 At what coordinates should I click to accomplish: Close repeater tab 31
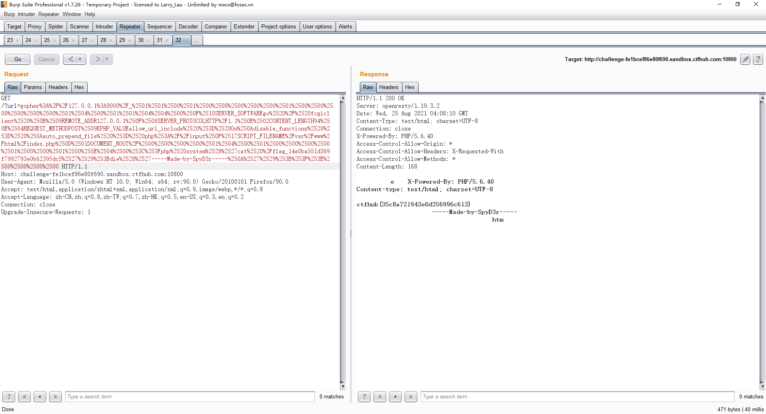(x=167, y=40)
